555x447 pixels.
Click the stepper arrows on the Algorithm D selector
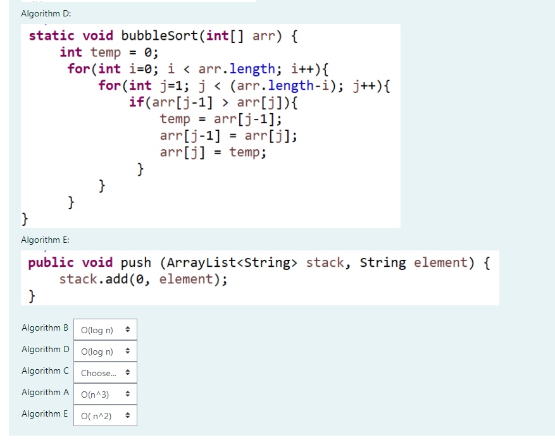pyautogui.click(x=129, y=350)
